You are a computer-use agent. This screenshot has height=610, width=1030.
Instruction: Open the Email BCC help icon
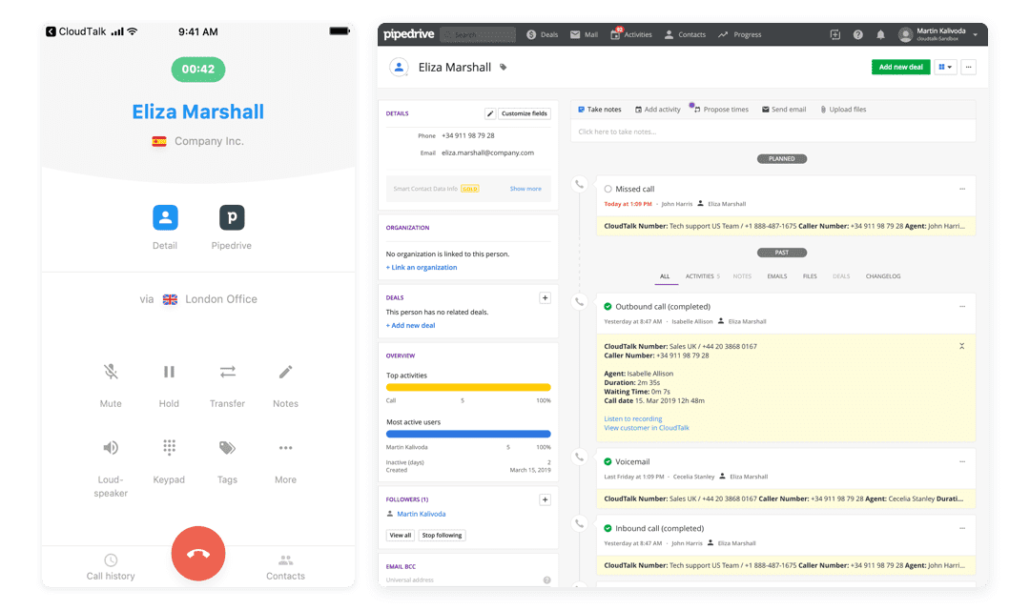click(546, 580)
